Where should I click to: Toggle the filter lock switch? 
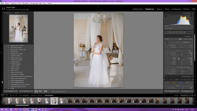195,95
